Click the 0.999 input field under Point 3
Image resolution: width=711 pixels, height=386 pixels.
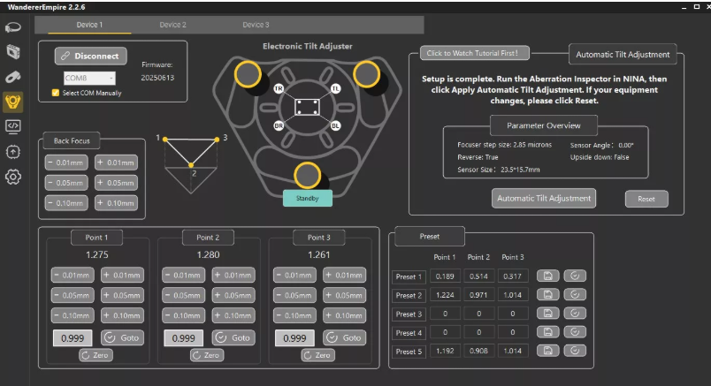click(296, 337)
